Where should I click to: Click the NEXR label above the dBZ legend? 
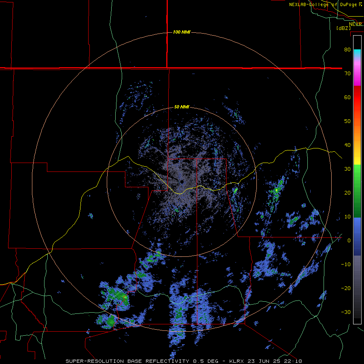[356, 24]
